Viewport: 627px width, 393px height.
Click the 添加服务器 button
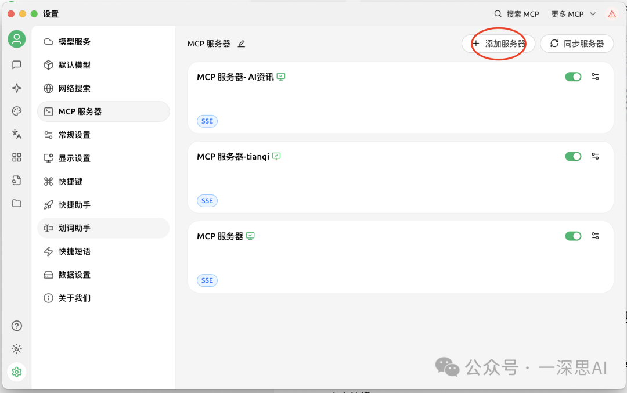coord(498,44)
